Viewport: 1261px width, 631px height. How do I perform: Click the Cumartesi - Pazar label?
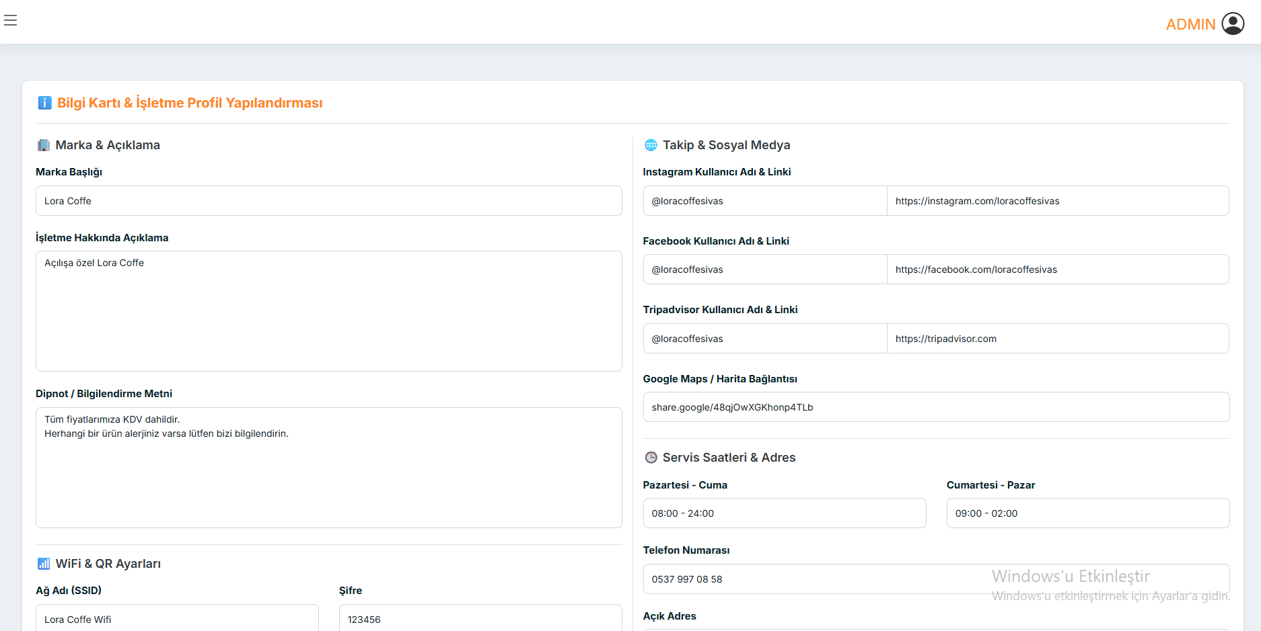click(990, 485)
